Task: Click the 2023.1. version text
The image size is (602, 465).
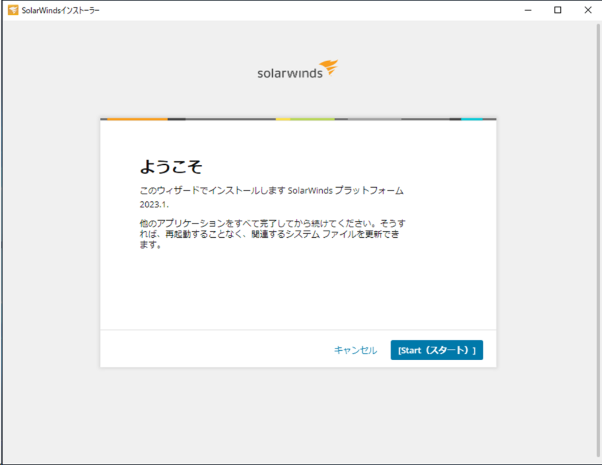Action: 154,204
